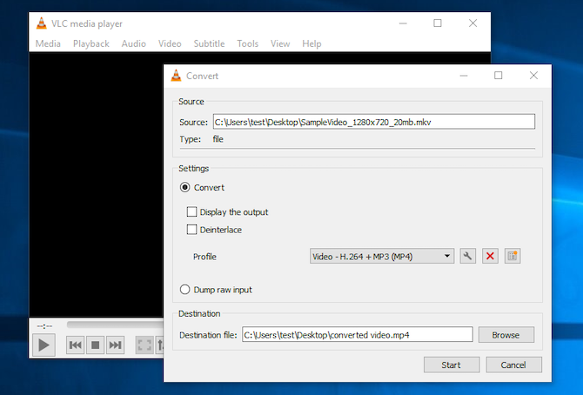The width and height of the screenshot is (583, 395).
Task: Click the 'file' type value text
Action: (218, 138)
